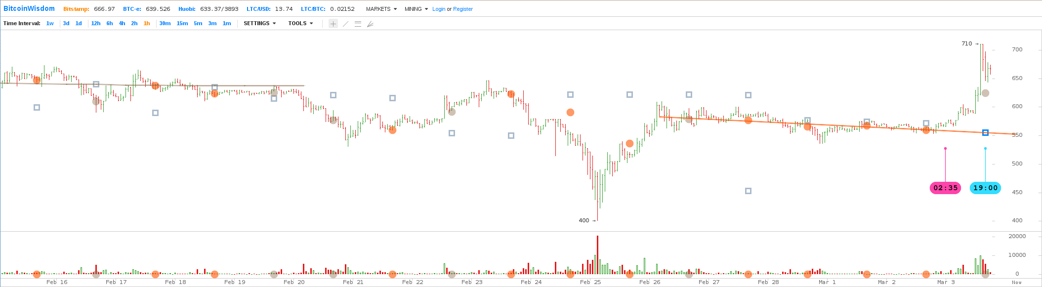The height and width of the screenshot is (287, 1042).
Task: Select the trend line drawing tool
Action: tap(345, 24)
